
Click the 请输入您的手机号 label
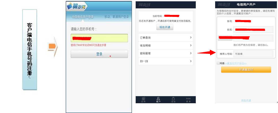[x=84, y=29]
